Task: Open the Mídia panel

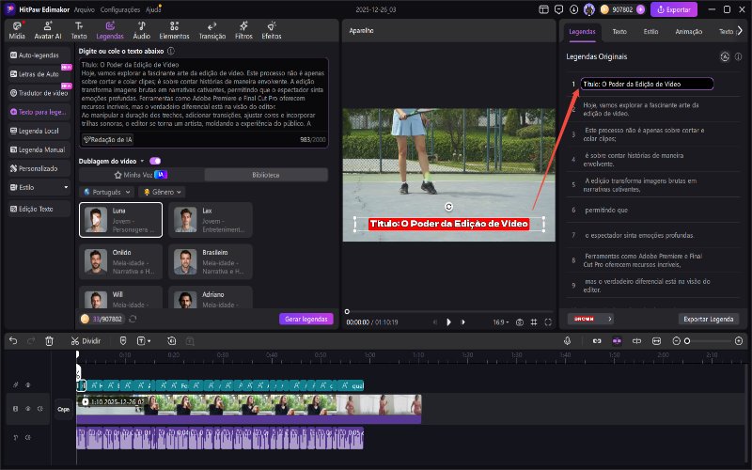Action: click(x=17, y=30)
